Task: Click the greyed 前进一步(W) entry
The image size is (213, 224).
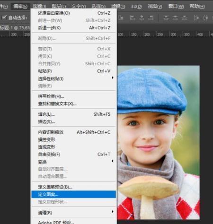Action: pos(74,20)
